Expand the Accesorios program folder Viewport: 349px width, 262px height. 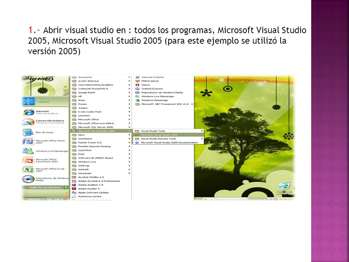pyautogui.click(x=101, y=77)
